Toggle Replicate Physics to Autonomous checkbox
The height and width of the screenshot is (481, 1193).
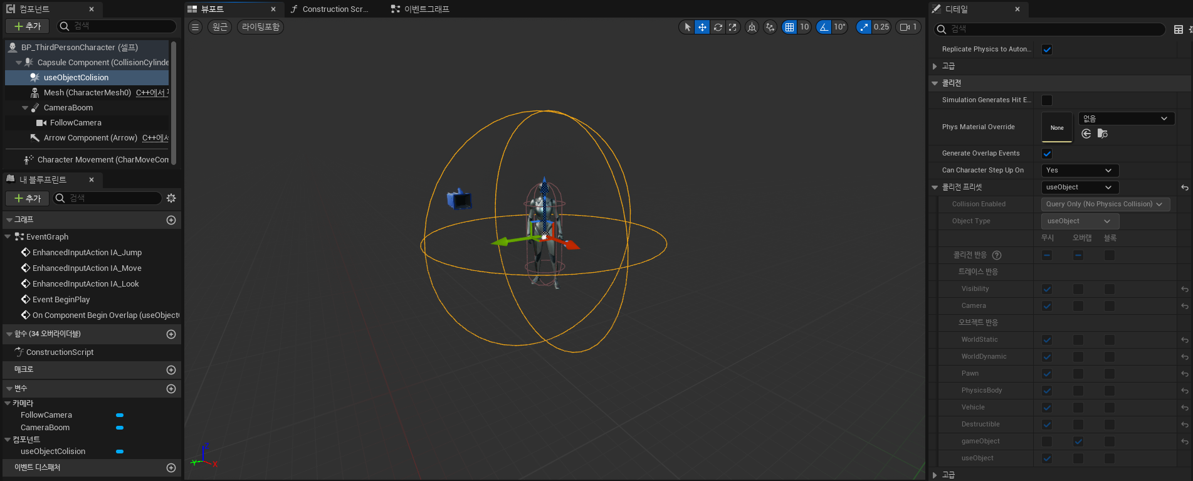1047,50
